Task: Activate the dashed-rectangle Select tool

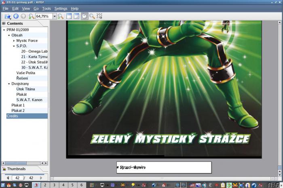Action: tap(99, 16)
